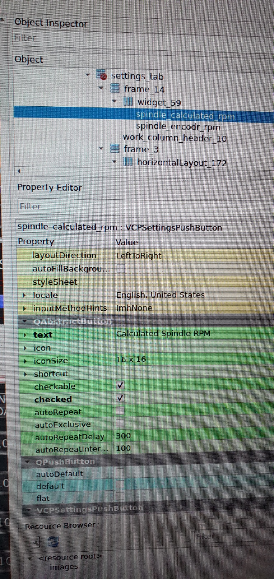This screenshot has width=274, height=579.
Task: Select spindle_calculated_rpm in the object tree
Action: click(185, 116)
